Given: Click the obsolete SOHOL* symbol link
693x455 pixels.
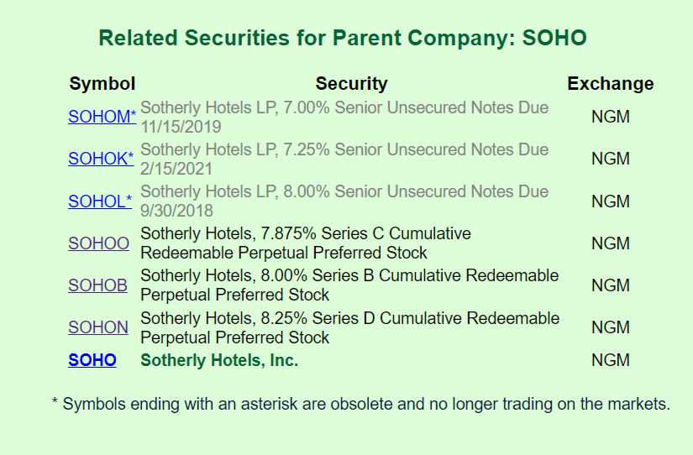Looking at the screenshot, I should pyautogui.click(x=100, y=201).
